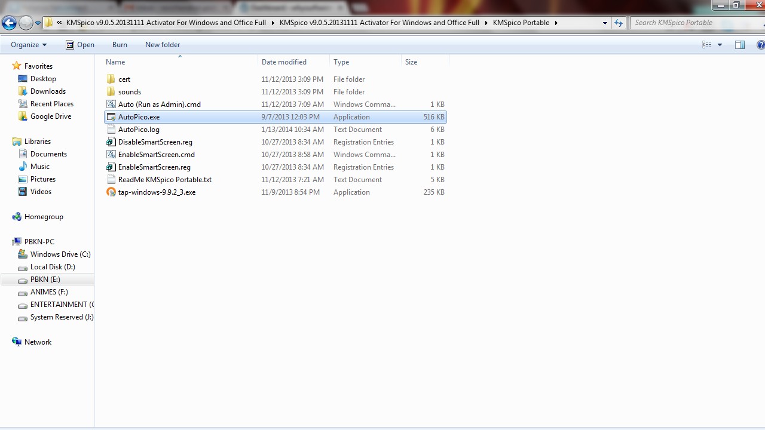Image resolution: width=765 pixels, height=430 pixels.
Task: Select the ReadMe KMSpico Portable.txt file
Action: [x=164, y=180]
